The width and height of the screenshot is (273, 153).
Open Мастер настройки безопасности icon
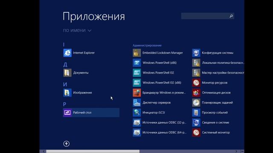click(196, 73)
